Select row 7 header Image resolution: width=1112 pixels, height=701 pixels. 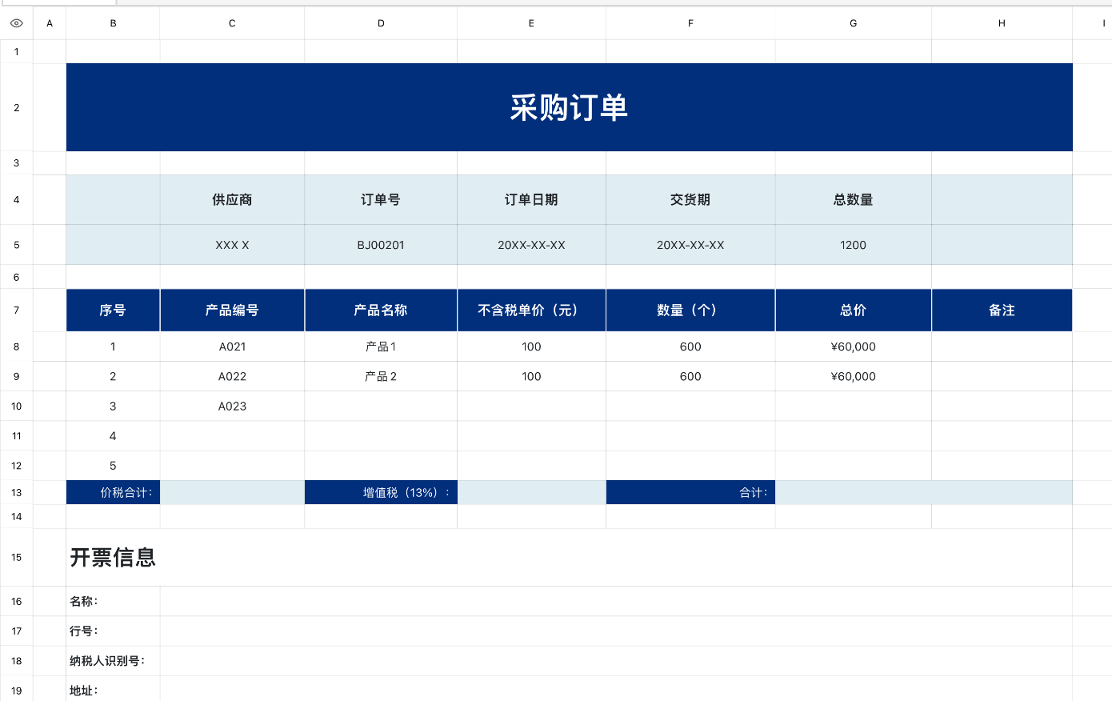16,310
